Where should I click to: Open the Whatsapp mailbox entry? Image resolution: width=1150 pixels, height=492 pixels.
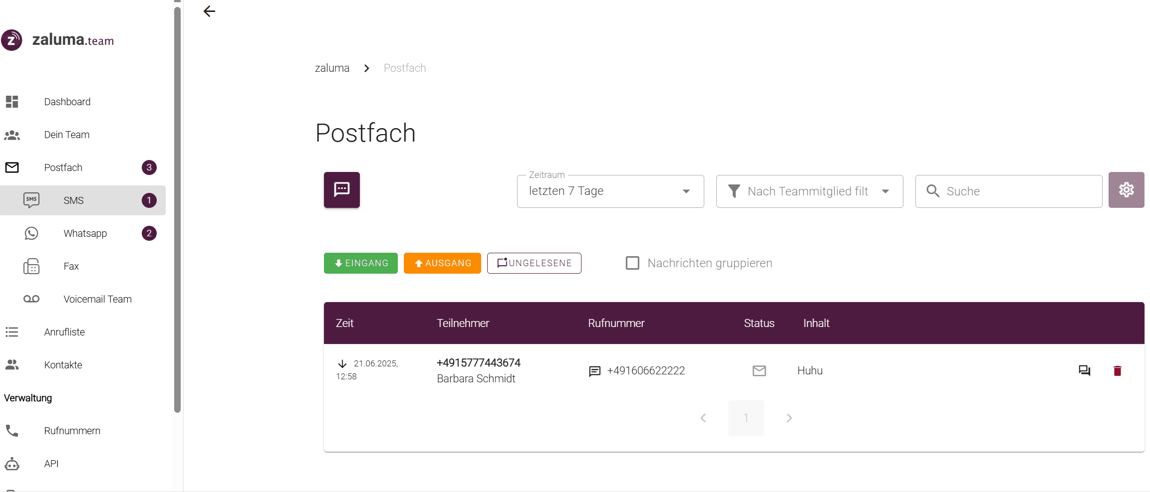point(83,233)
